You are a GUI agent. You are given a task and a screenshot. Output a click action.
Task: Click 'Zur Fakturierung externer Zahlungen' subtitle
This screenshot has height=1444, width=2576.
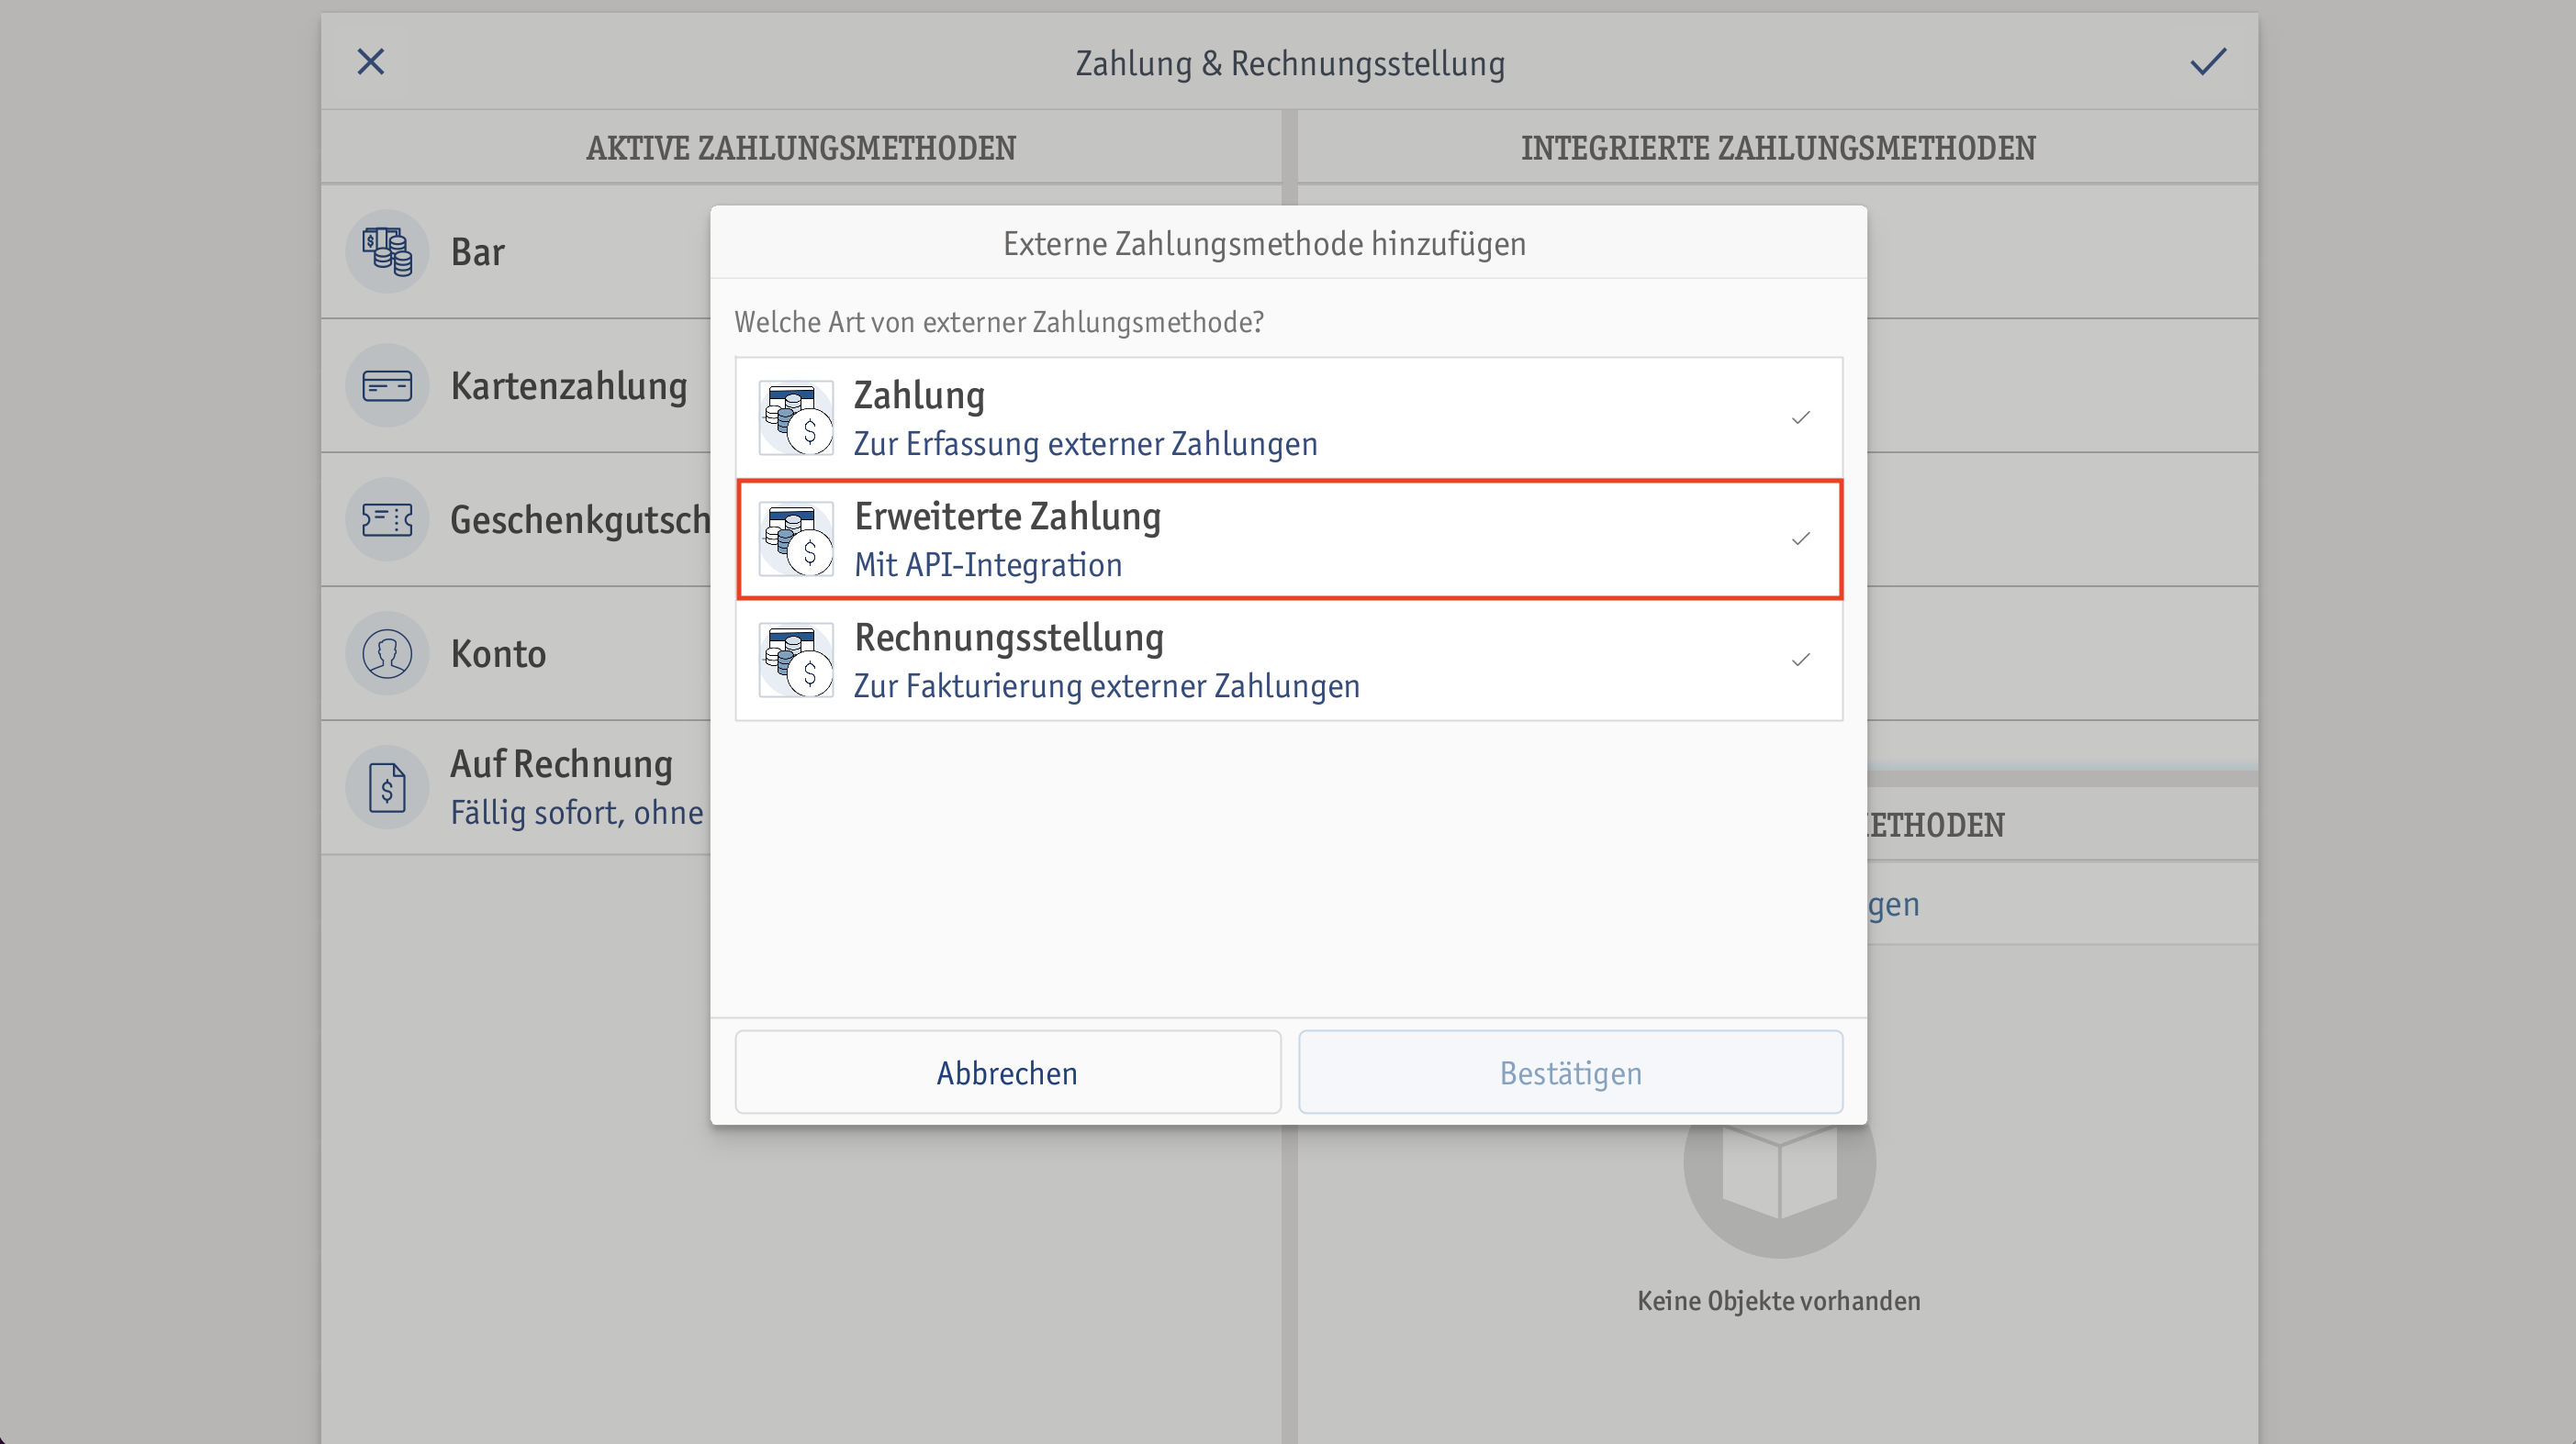[1106, 686]
